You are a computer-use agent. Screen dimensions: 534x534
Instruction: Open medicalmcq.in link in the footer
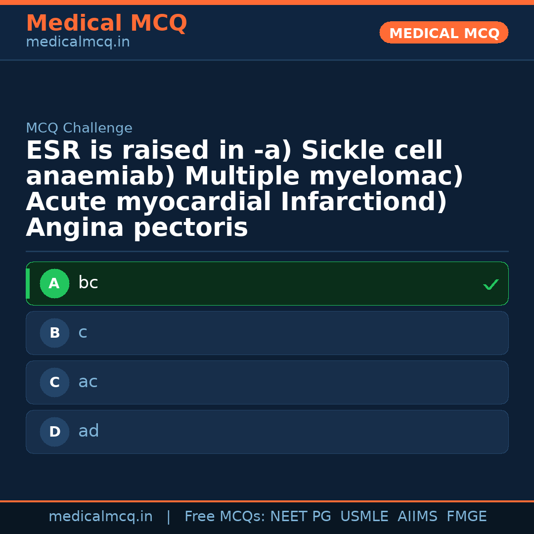[x=100, y=517]
